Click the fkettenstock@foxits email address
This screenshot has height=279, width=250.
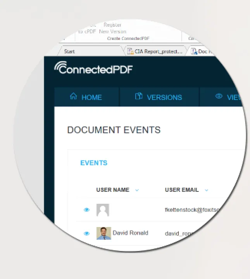(192, 210)
